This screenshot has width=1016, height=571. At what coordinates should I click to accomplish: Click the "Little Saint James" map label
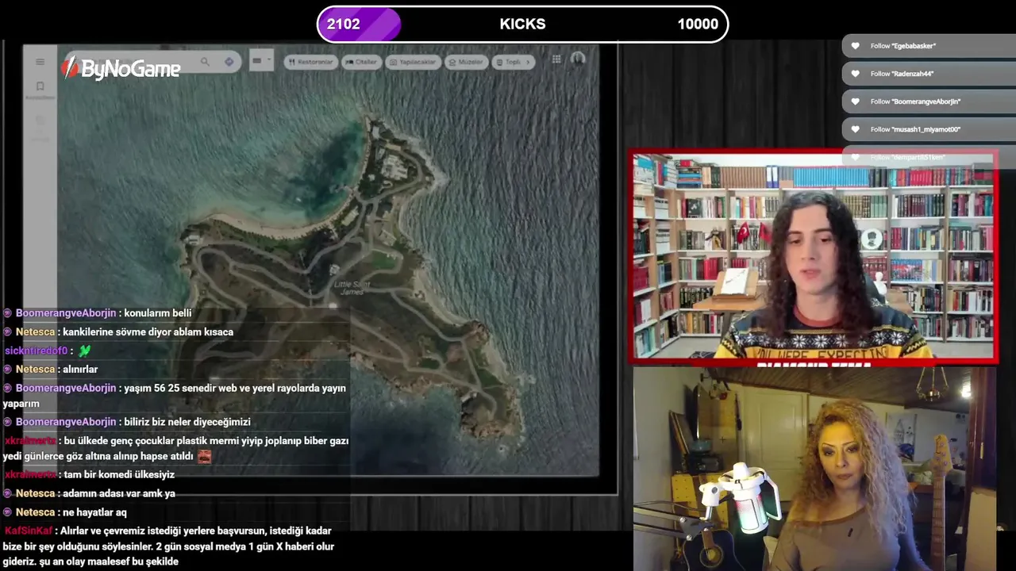click(x=352, y=288)
